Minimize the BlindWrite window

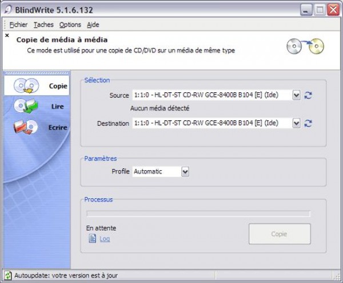click(306, 10)
